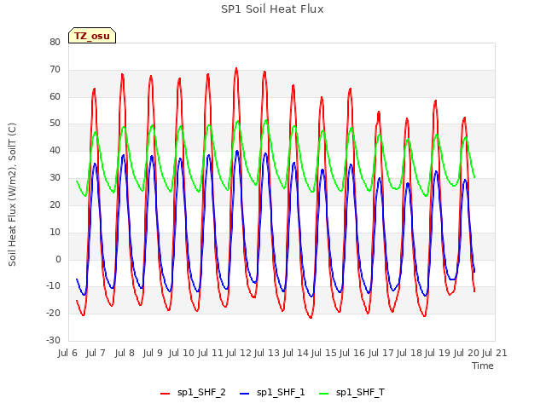Viewport: 546px width, 409px height.
Task: Click the 80 y-axis tick value
Action: (55, 42)
